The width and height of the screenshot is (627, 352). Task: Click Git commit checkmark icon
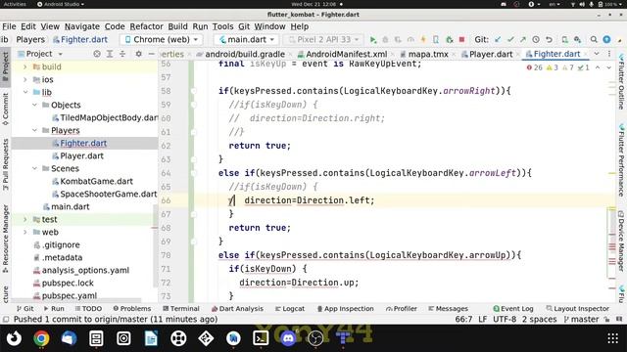510,39
